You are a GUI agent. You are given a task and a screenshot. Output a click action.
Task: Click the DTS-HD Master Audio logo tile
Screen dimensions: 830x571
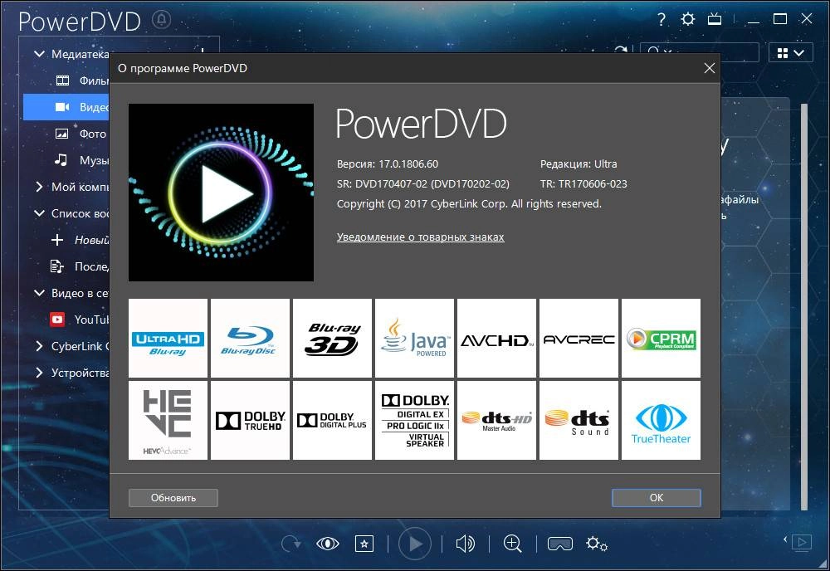(x=496, y=420)
